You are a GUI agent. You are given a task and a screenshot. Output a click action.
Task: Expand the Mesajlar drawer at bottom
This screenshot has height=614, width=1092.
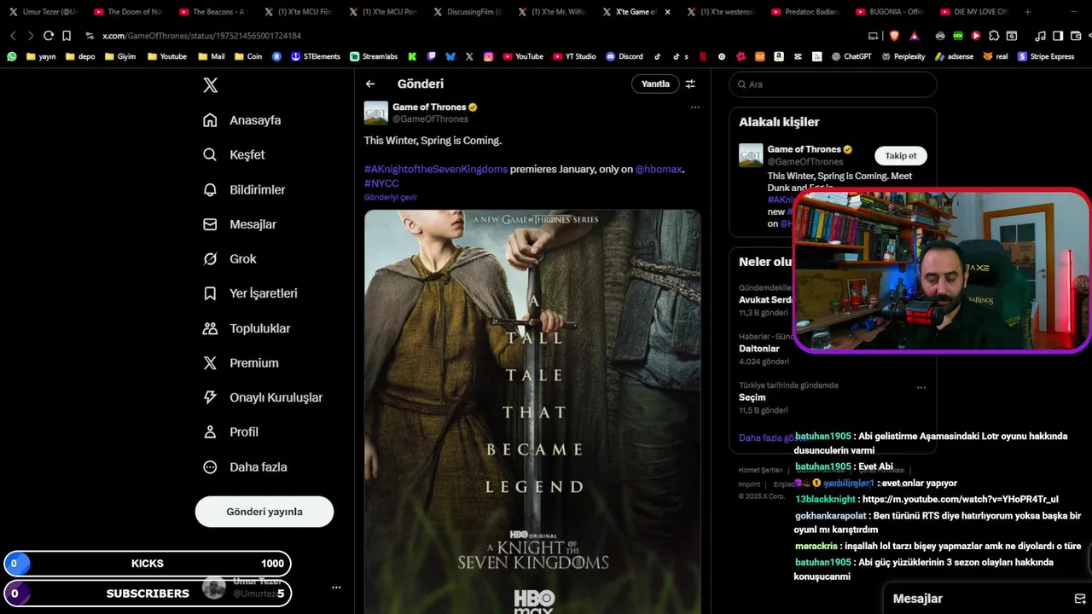point(987,599)
